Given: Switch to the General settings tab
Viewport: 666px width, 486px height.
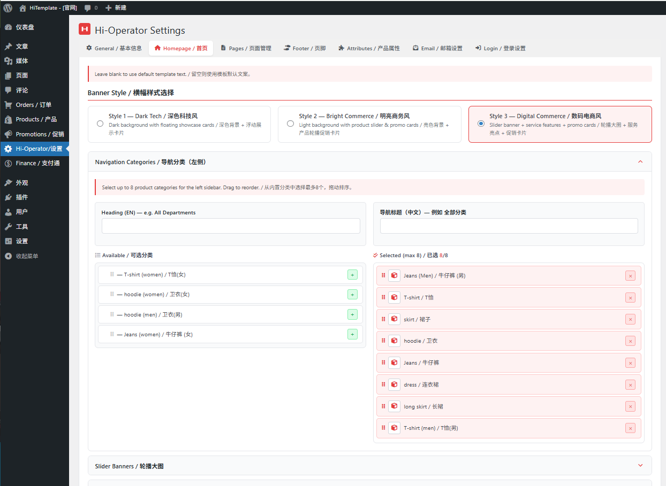Looking at the screenshot, I should (x=114, y=48).
